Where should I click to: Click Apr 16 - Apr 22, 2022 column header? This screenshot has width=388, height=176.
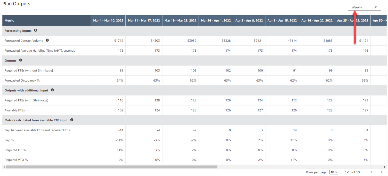point(317,20)
